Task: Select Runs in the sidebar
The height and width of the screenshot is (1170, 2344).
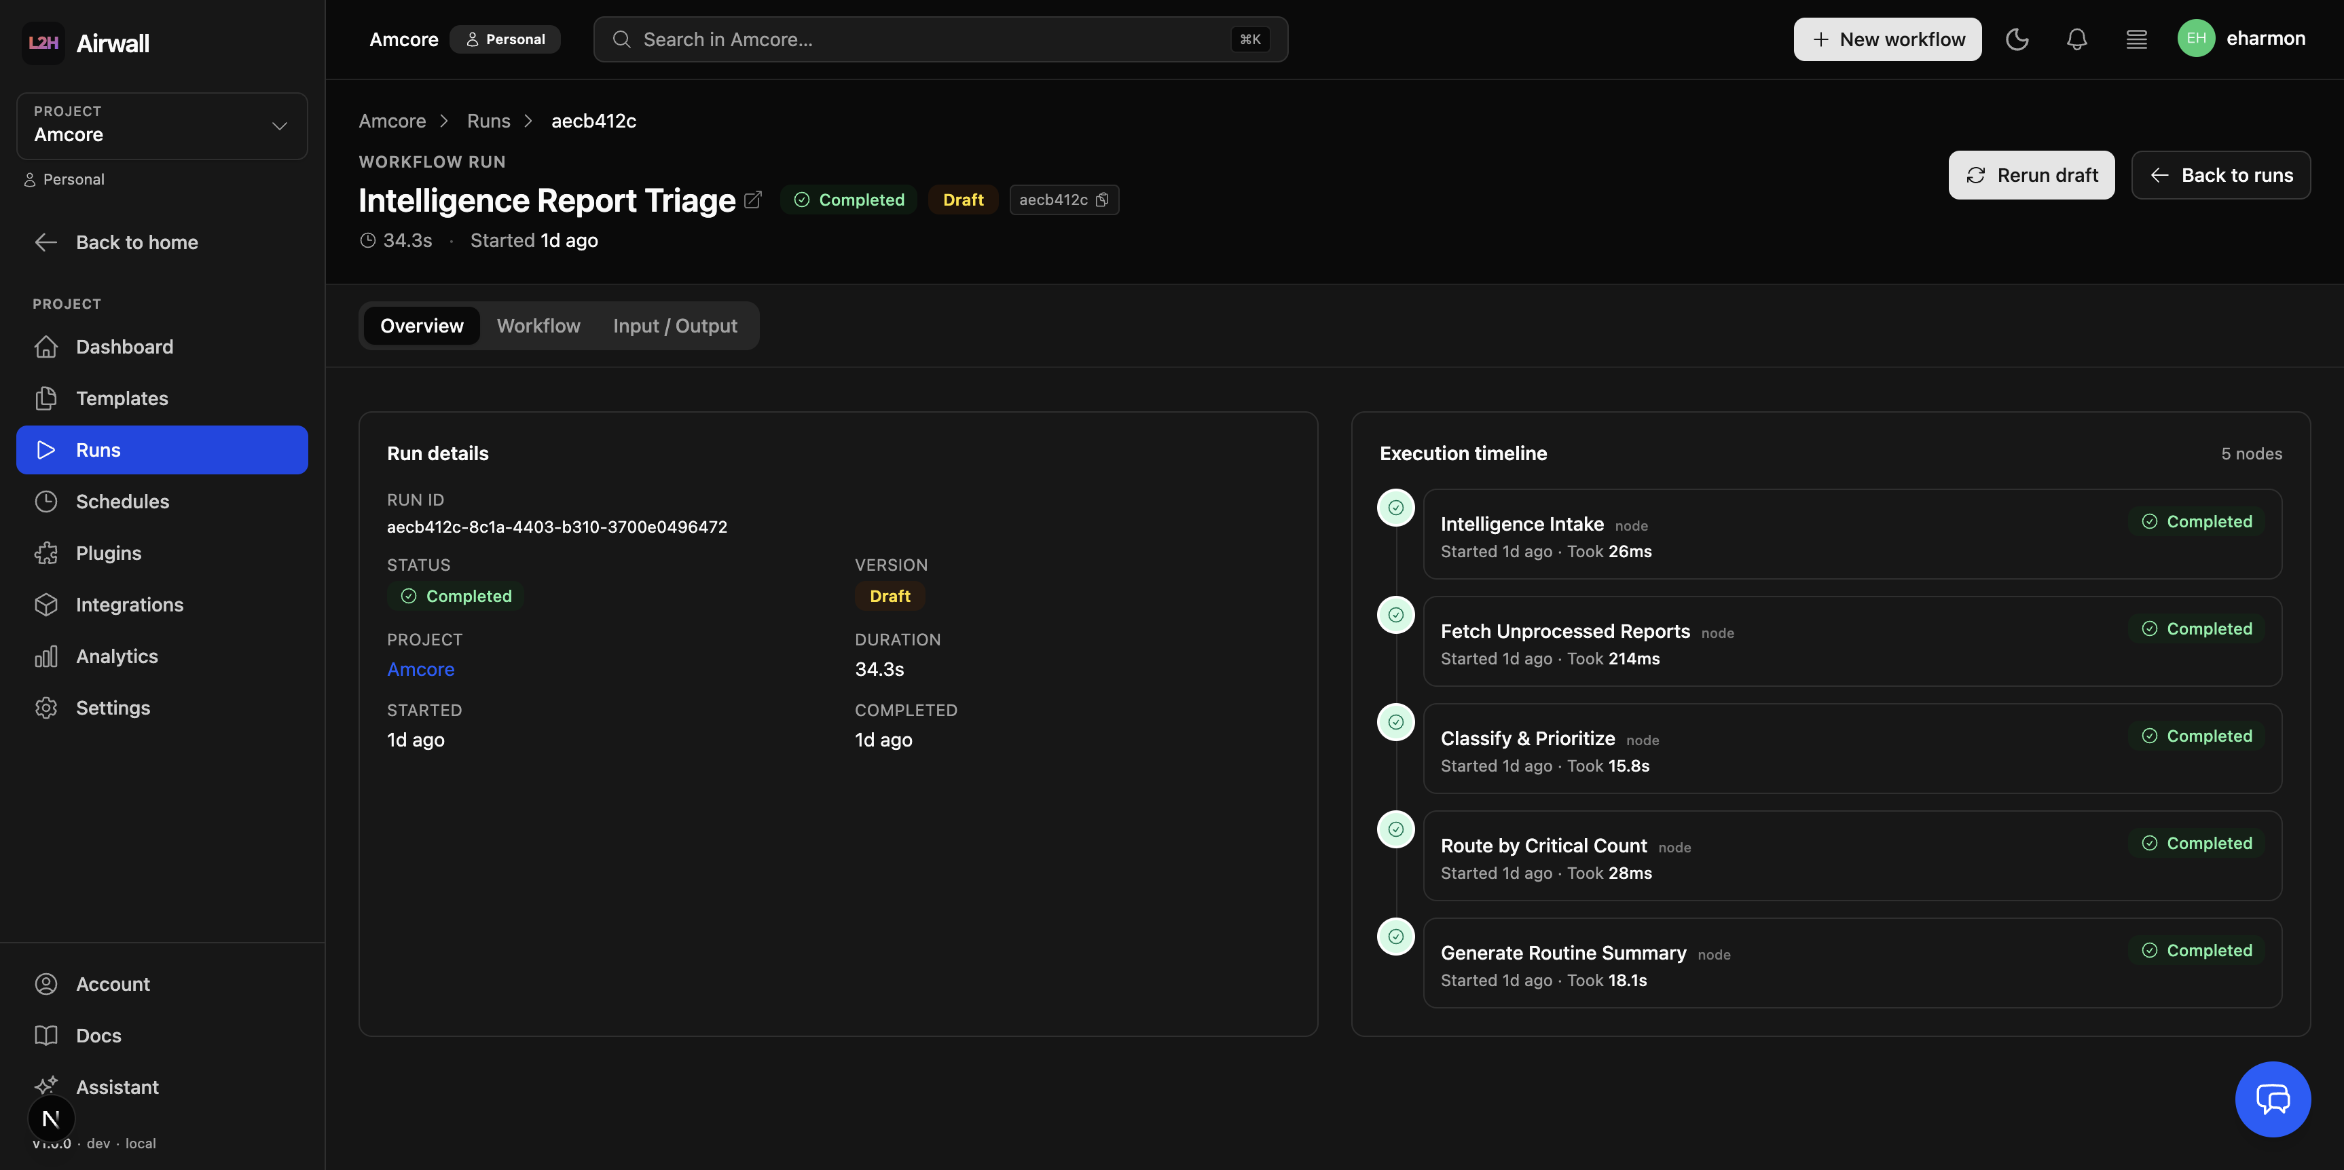Action: coord(162,450)
